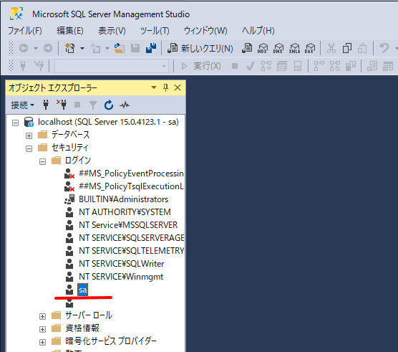Toggle the Object Explorer auto-hide pin
This screenshot has height=352, width=398.
(x=165, y=87)
